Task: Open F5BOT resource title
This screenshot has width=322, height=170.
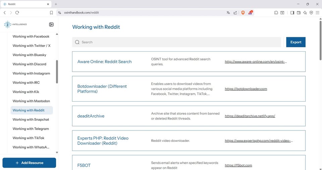Action: [x=84, y=165]
